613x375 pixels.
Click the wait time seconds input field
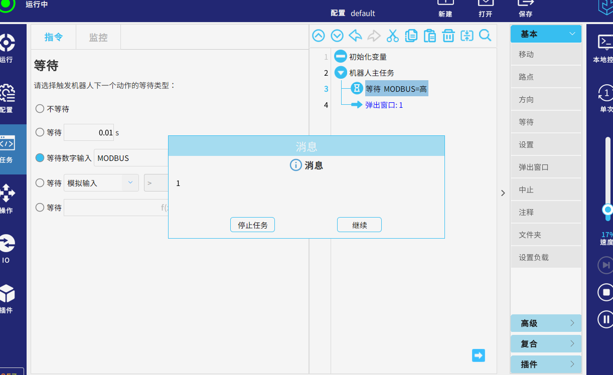pyautogui.click(x=89, y=133)
